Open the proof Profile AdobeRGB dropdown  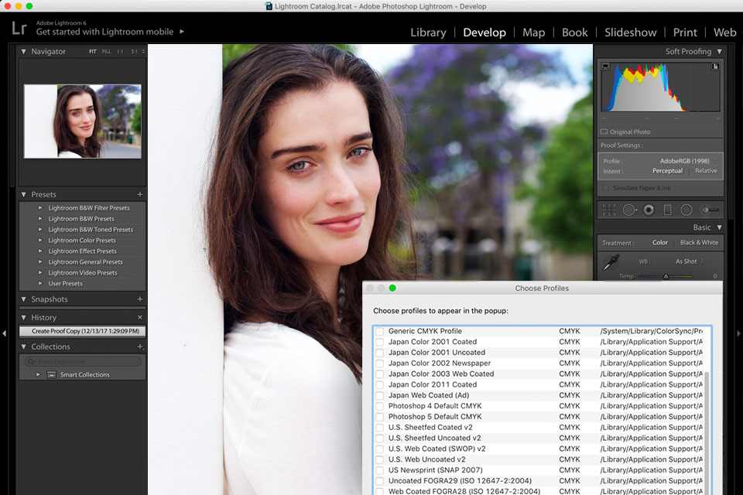[688, 161]
